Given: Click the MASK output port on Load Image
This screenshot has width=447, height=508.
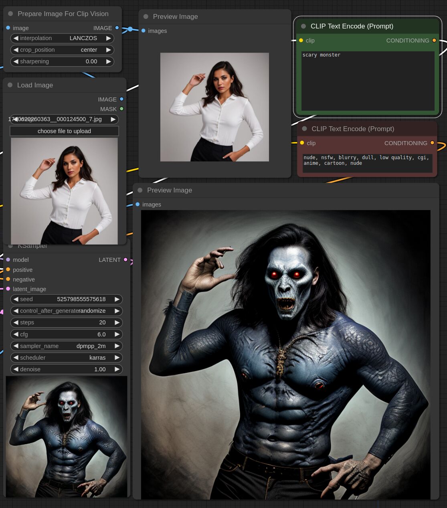Looking at the screenshot, I should point(121,109).
